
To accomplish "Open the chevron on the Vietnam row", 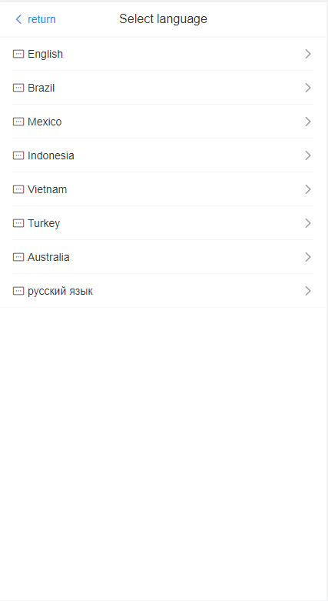I will [308, 189].
